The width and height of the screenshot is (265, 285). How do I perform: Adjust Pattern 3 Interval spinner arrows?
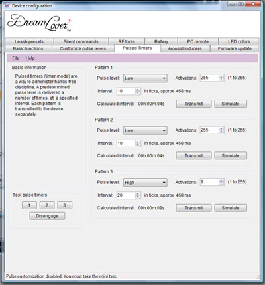pos(138,195)
